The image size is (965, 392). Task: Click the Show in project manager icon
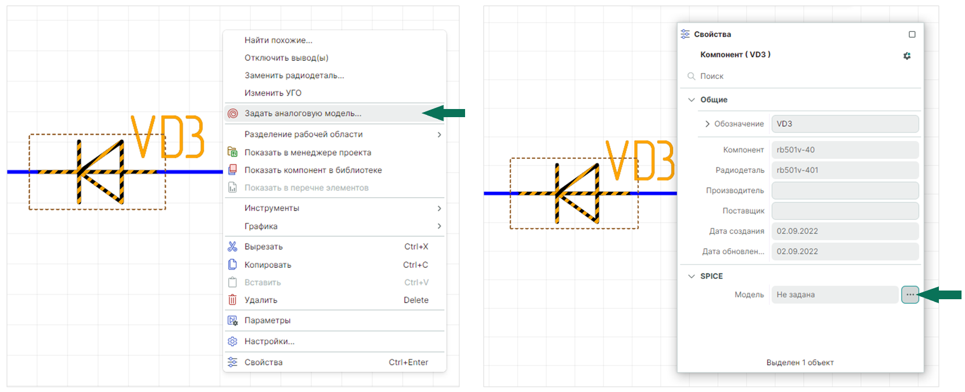click(233, 153)
